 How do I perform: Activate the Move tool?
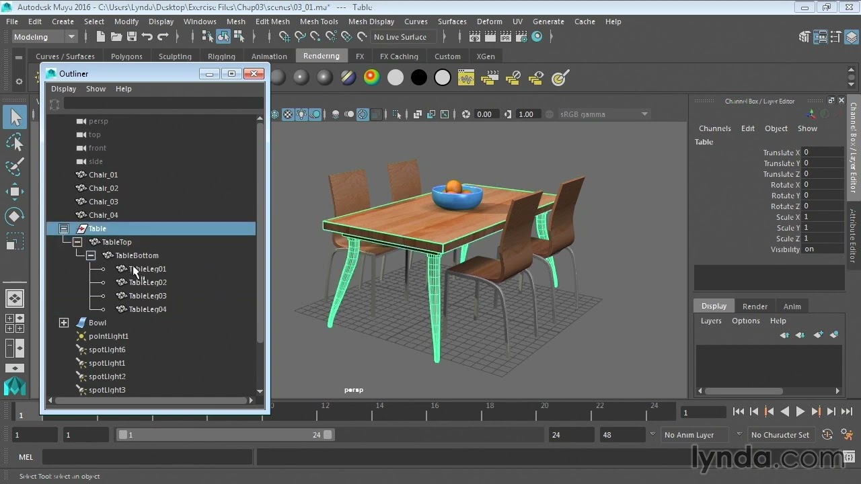tap(15, 192)
